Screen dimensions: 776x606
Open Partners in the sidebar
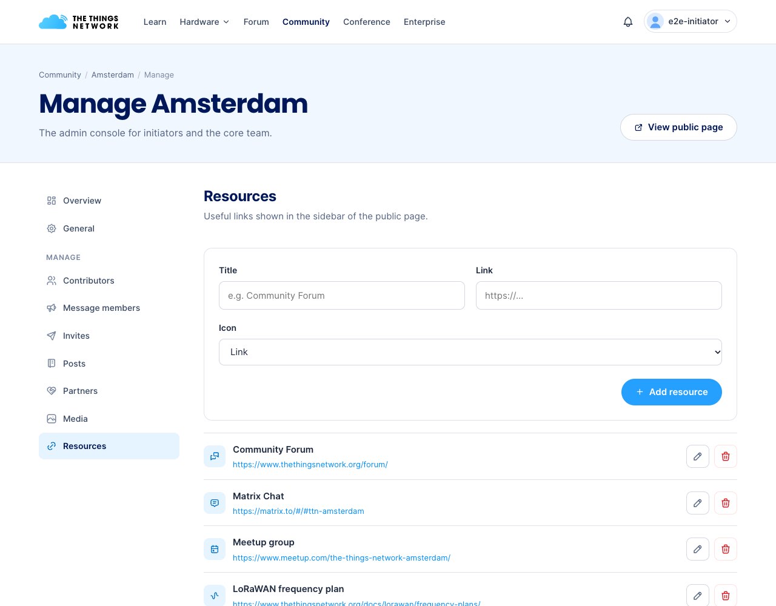pos(109,391)
